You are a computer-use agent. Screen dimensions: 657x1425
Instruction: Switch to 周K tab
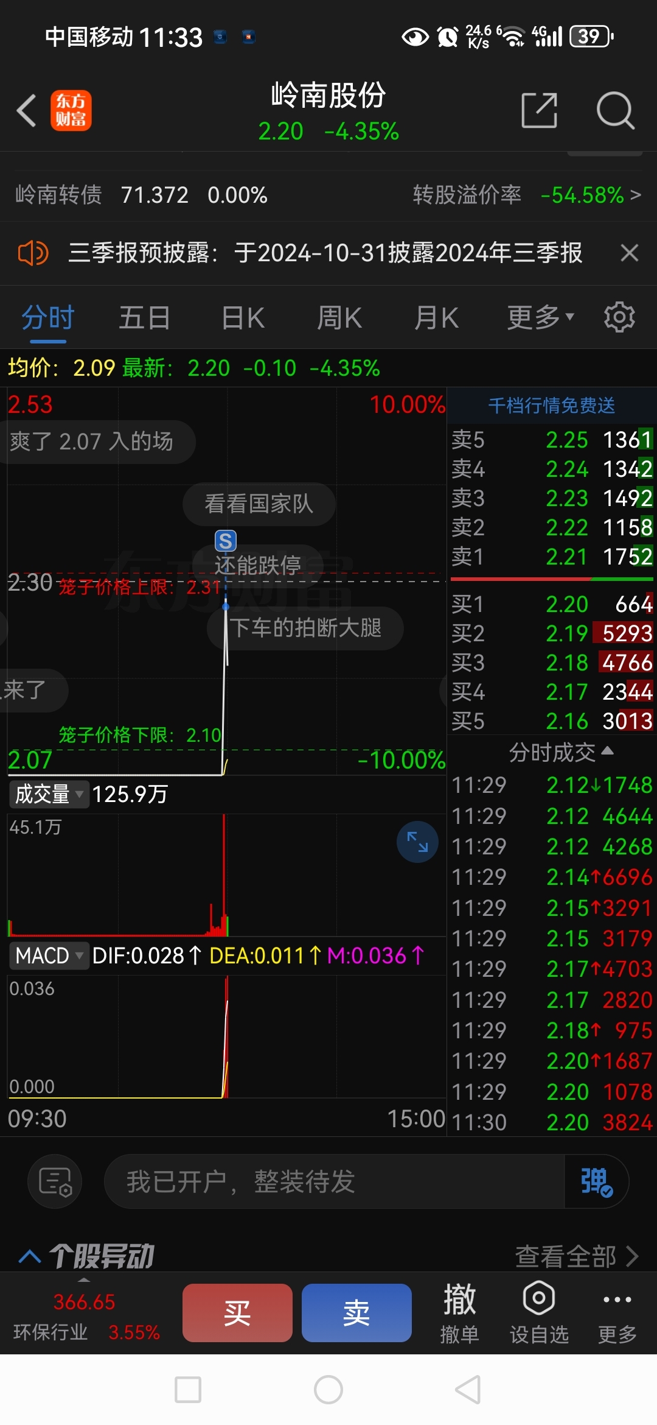pos(339,317)
